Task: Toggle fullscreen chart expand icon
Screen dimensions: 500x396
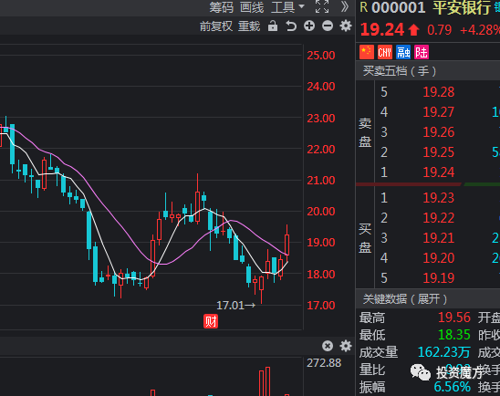Action: (322, 6)
